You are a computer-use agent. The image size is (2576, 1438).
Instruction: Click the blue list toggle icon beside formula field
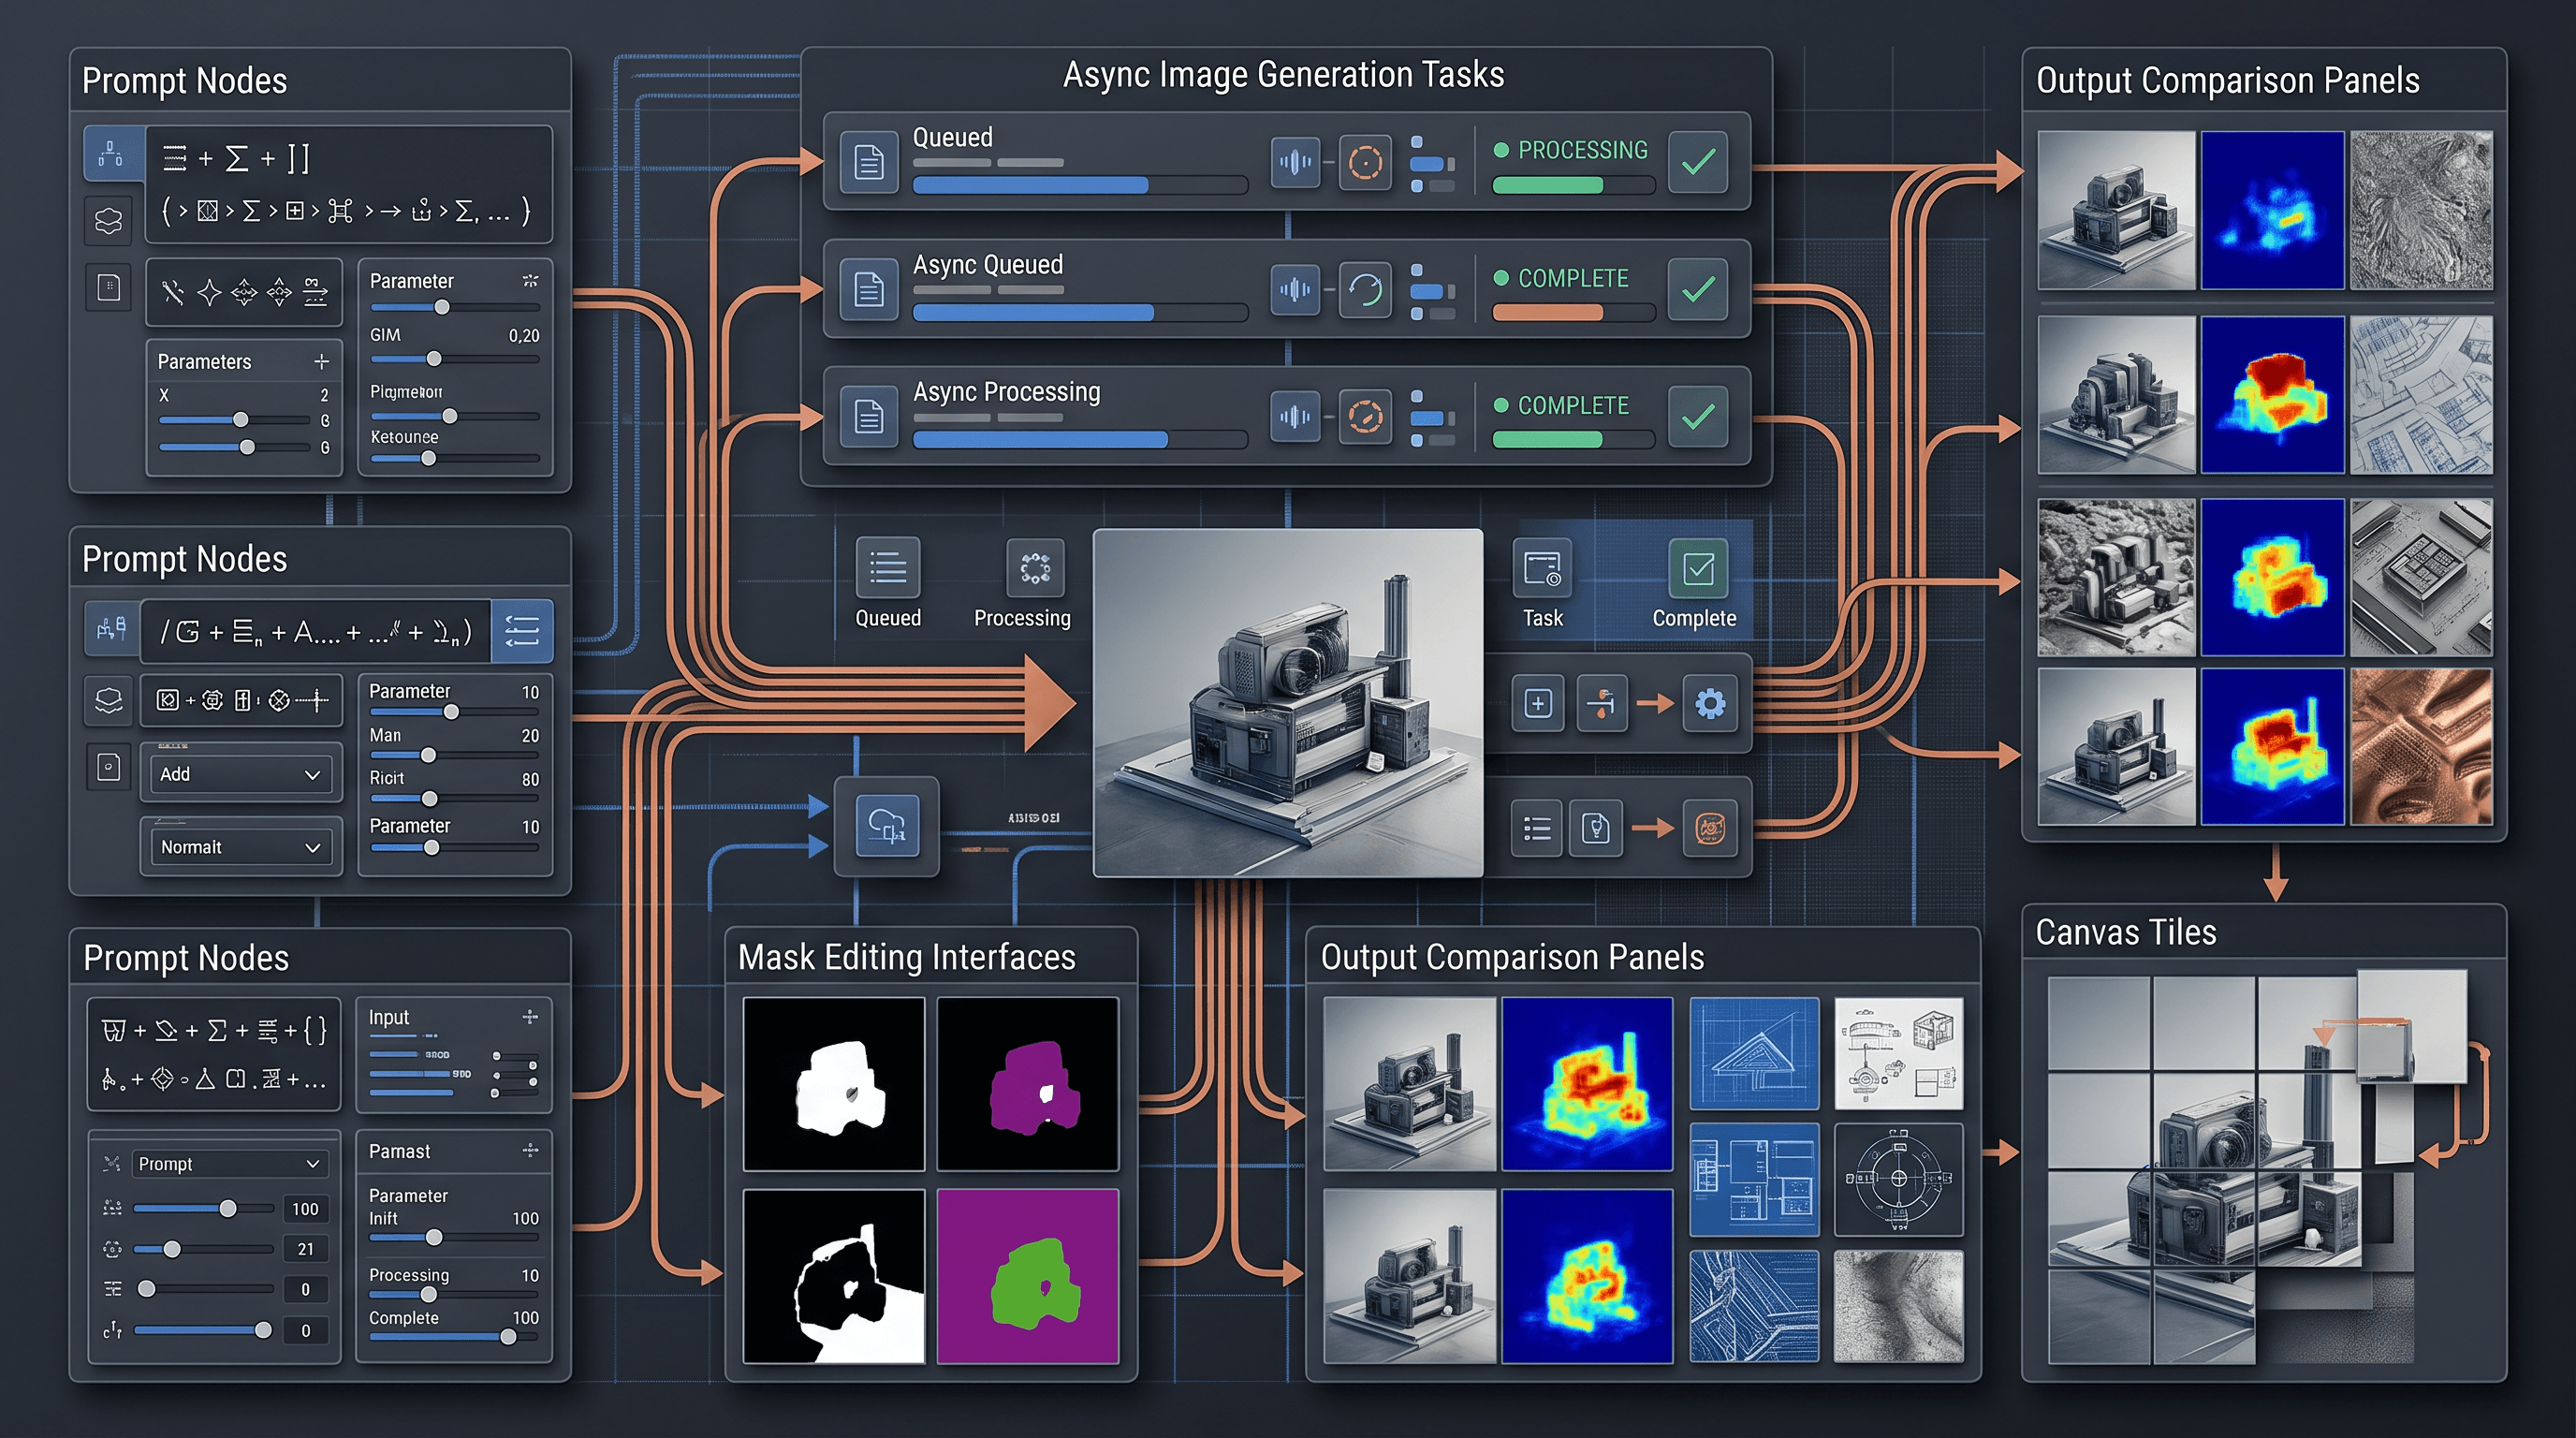point(522,630)
